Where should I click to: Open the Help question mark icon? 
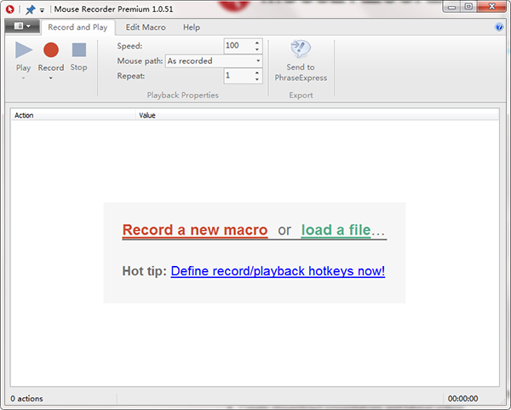pyautogui.click(x=499, y=27)
